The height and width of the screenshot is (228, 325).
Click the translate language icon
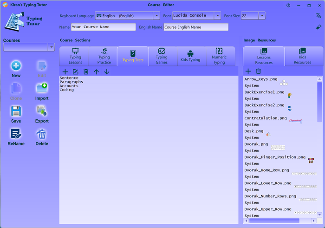[x=318, y=15]
